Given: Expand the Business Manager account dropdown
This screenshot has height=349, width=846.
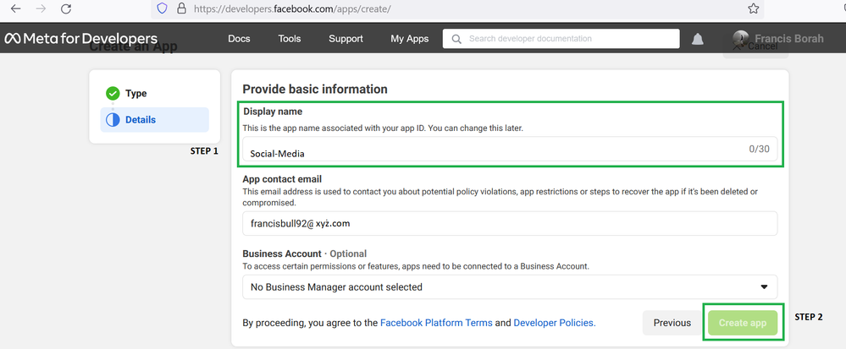Looking at the screenshot, I should 508,286.
